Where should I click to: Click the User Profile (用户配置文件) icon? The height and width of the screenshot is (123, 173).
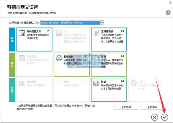point(22,33)
